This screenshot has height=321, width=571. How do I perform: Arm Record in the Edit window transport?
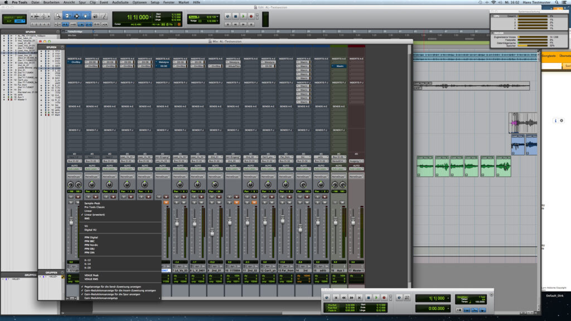tap(251, 16)
